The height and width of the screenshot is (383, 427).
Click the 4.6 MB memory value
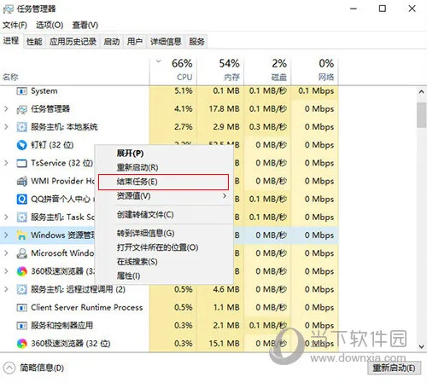coord(226,289)
